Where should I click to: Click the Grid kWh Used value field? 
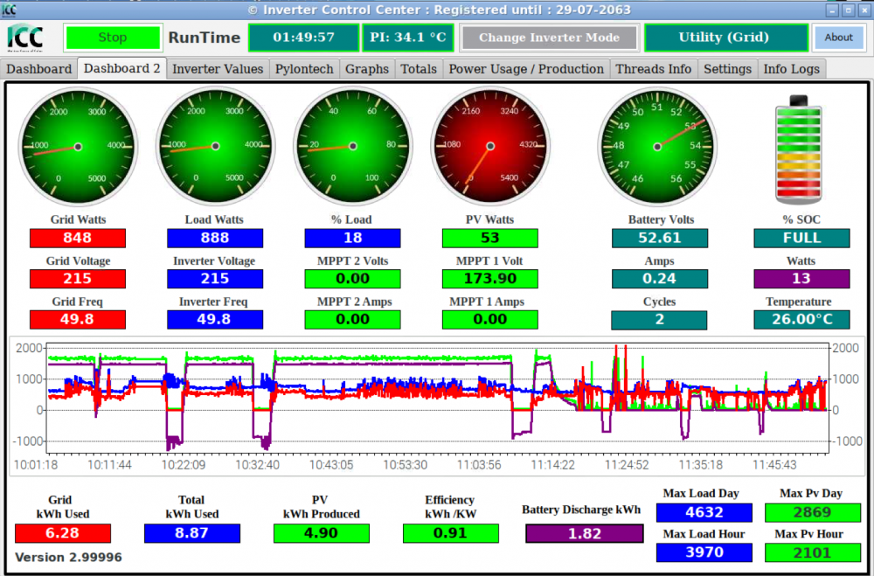click(x=62, y=533)
